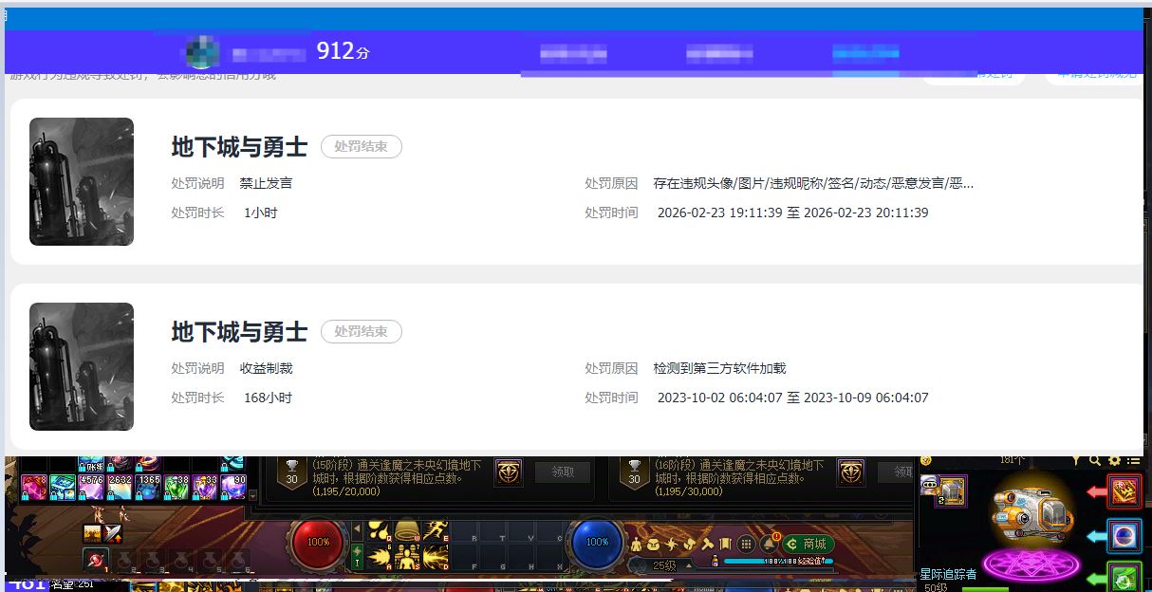Select inventory item with count 2632
The width and height of the screenshot is (1152, 592).
click(120, 488)
